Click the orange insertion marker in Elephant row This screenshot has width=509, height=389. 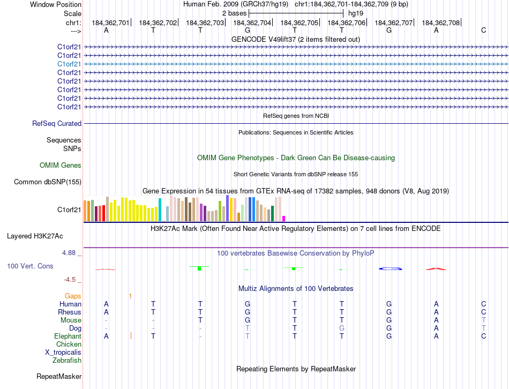tap(131, 335)
